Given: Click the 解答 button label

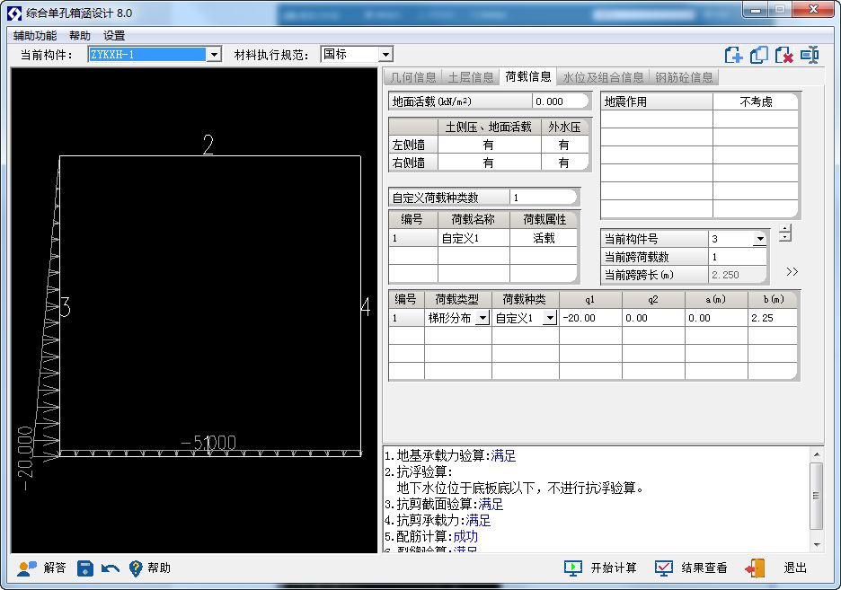Looking at the screenshot, I should [x=55, y=568].
